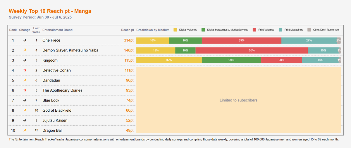Click the 52pt reach value

pos(130,120)
